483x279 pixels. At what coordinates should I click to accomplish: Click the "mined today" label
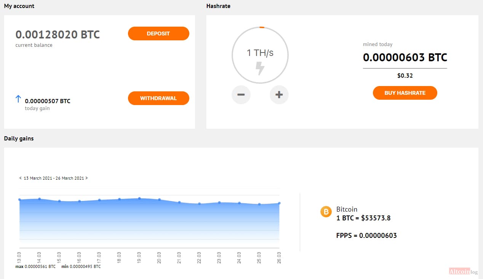point(377,45)
